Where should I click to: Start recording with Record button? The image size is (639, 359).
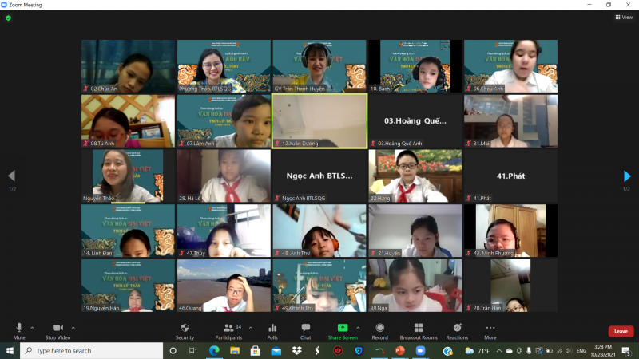coord(380,331)
